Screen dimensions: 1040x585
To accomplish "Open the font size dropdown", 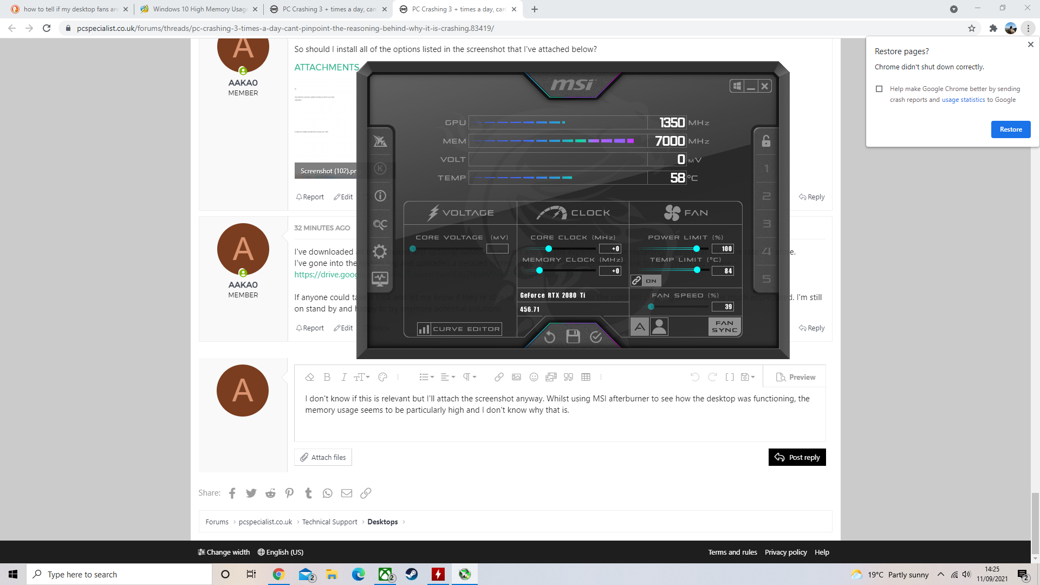I will pyautogui.click(x=361, y=377).
